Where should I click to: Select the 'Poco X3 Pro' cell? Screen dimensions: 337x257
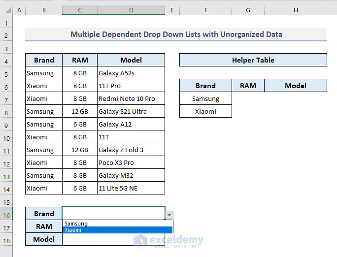point(131,162)
